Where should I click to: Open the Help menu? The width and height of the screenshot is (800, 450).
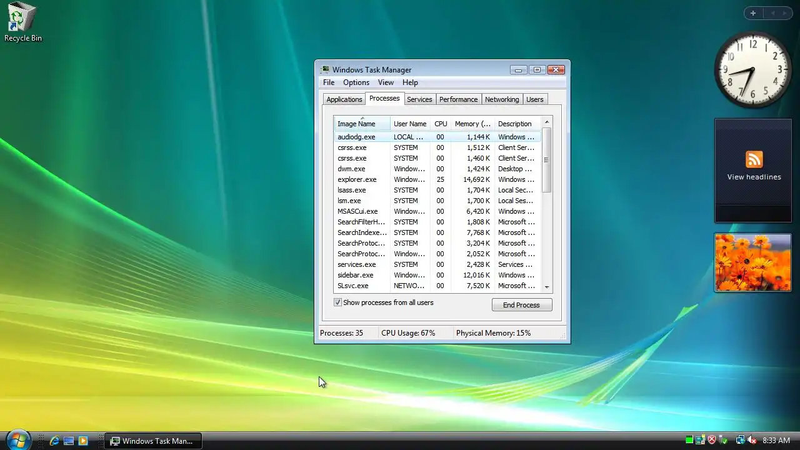410,82
